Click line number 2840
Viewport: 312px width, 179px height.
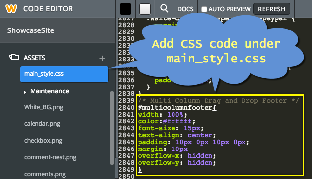tap(126, 108)
